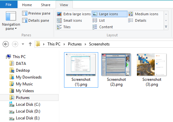This screenshot has width=173, height=122.
Task: Select the Pictures folder in the tree
Action: click(29, 98)
